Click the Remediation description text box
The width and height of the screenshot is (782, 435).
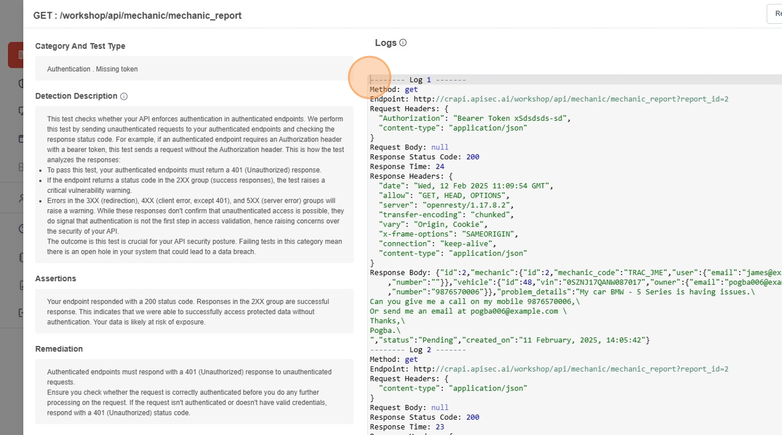(194, 392)
